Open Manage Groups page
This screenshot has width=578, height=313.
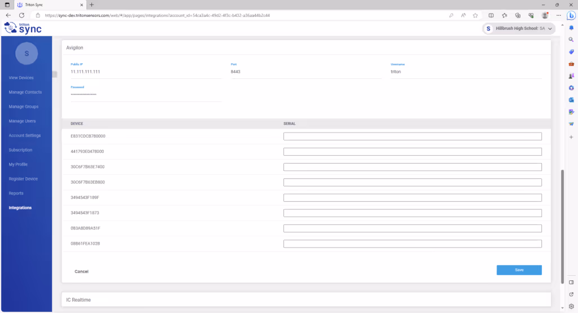pyautogui.click(x=24, y=107)
